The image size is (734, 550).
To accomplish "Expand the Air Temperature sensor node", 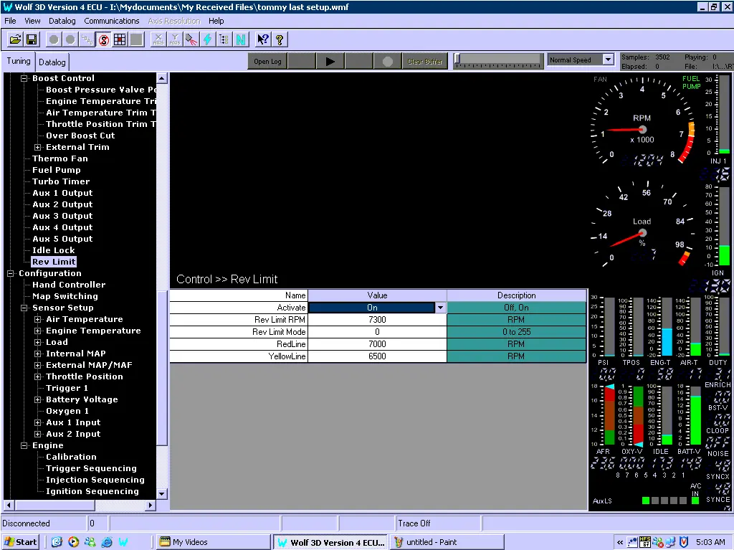I will click(x=38, y=319).
